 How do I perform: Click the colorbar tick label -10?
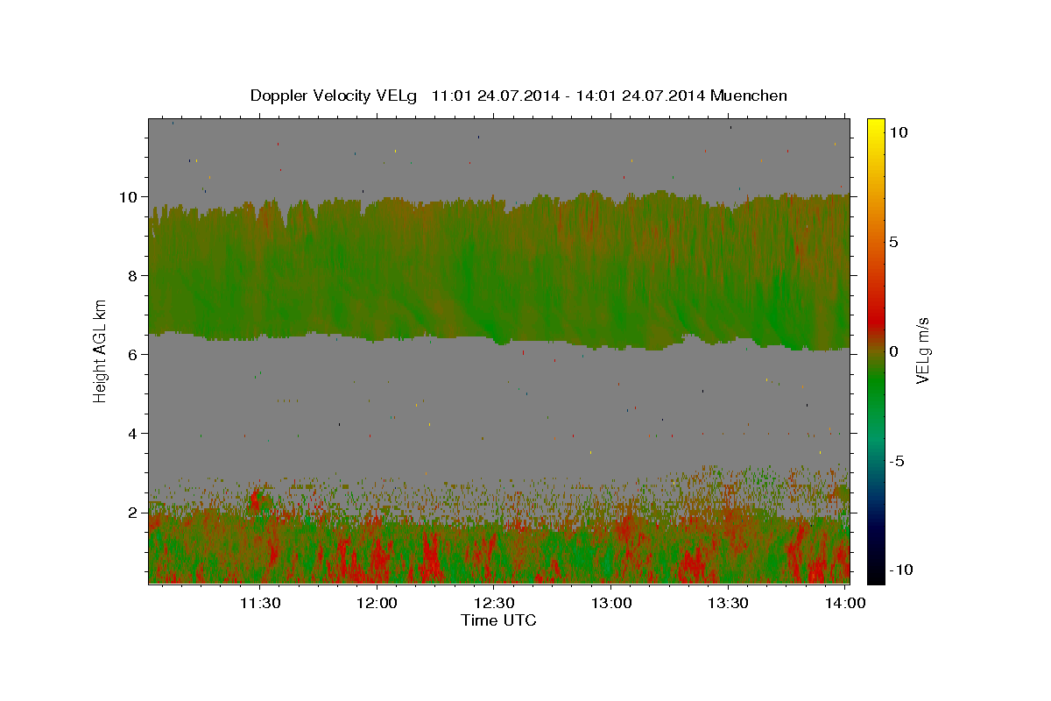pyautogui.click(x=902, y=570)
